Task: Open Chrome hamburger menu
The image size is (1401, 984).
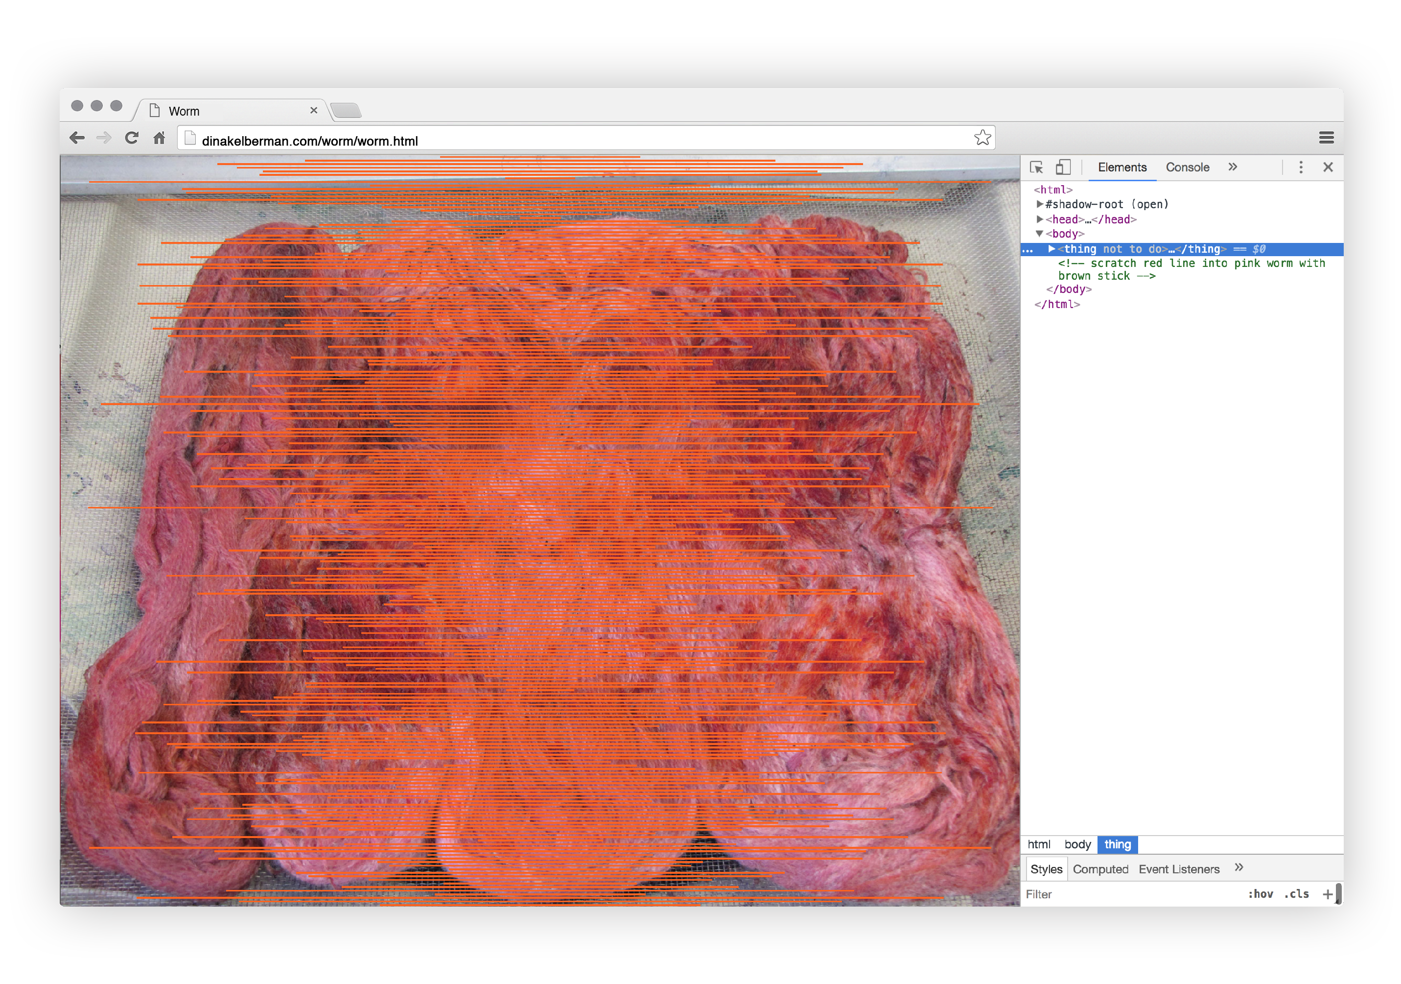Action: (1326, 138)
